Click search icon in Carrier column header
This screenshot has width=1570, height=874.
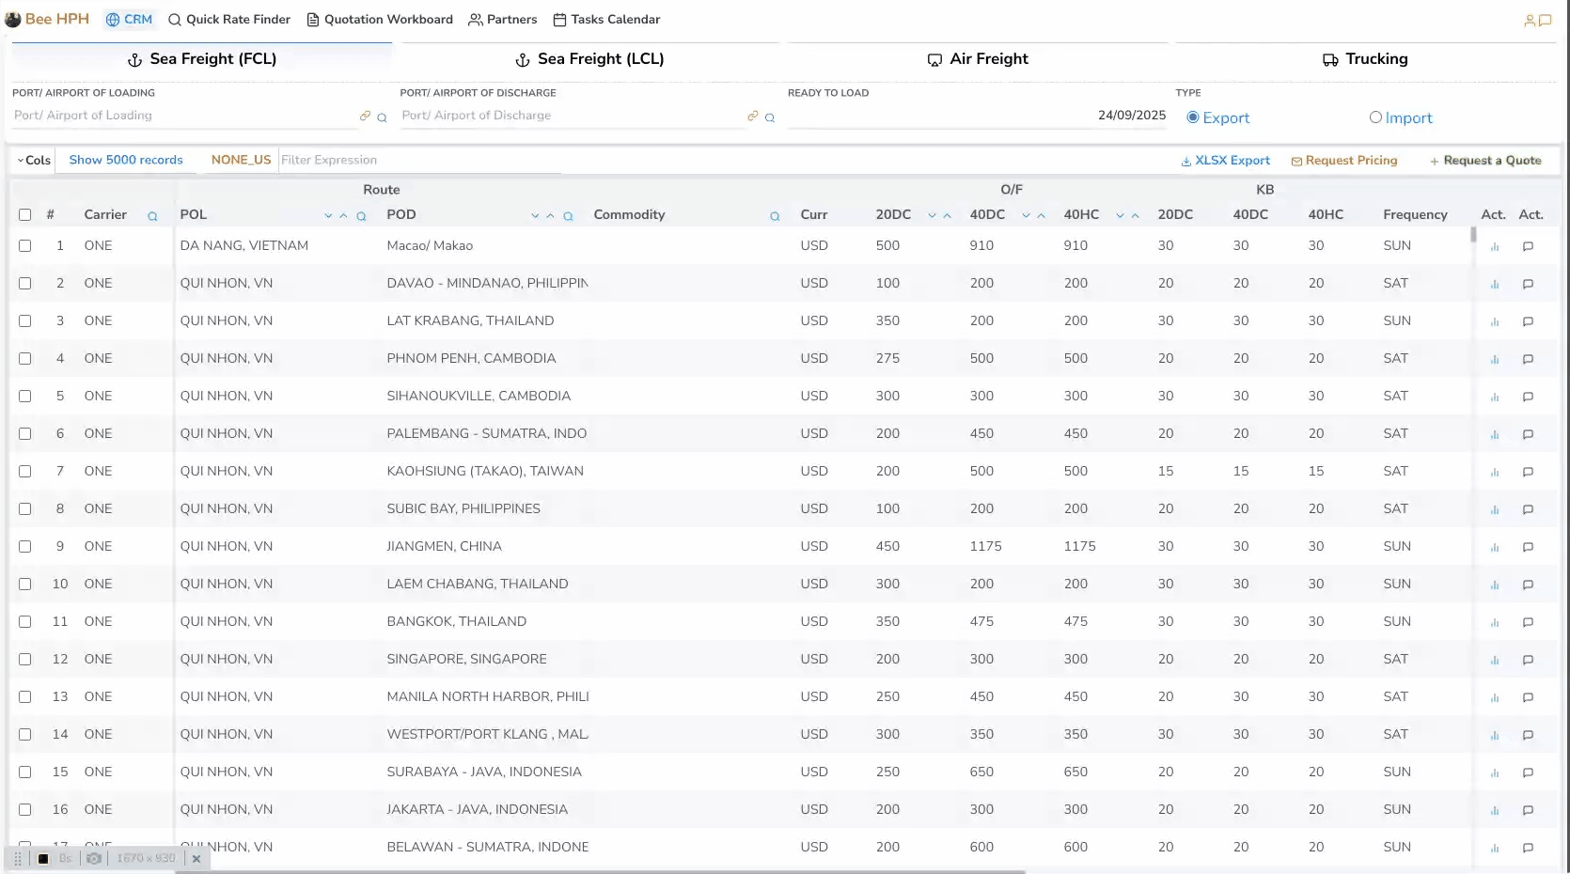pos(152,216)
